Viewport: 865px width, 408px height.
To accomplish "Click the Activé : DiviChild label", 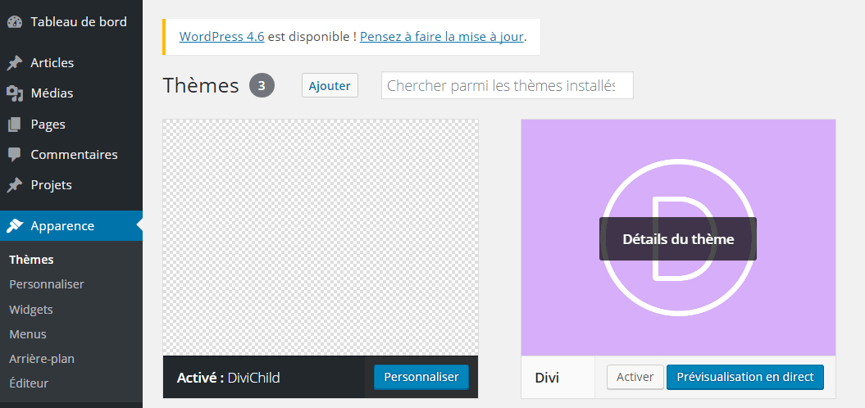I will (229, 378).
